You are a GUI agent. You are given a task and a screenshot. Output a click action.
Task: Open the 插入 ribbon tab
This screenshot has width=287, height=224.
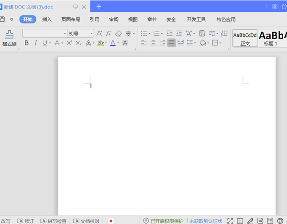pos(47,20)
